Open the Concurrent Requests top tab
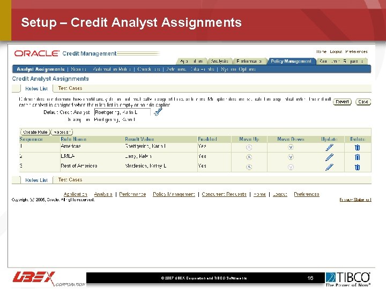 coord(341,61)
